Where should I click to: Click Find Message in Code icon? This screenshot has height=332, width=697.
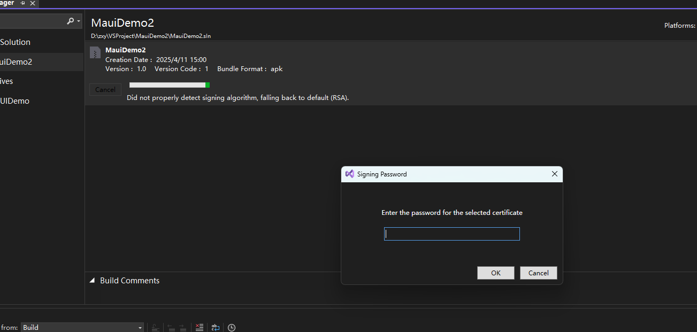[x=155, y=327]
